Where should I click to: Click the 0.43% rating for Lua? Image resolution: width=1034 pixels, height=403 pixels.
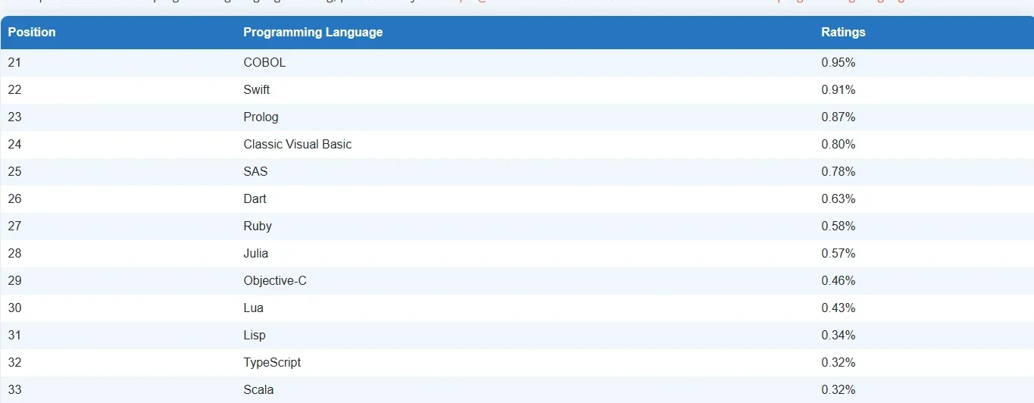[838, 308]
